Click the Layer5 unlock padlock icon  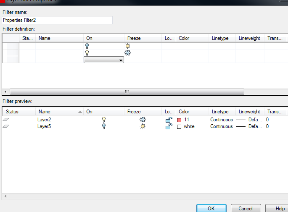pos(168,126)
